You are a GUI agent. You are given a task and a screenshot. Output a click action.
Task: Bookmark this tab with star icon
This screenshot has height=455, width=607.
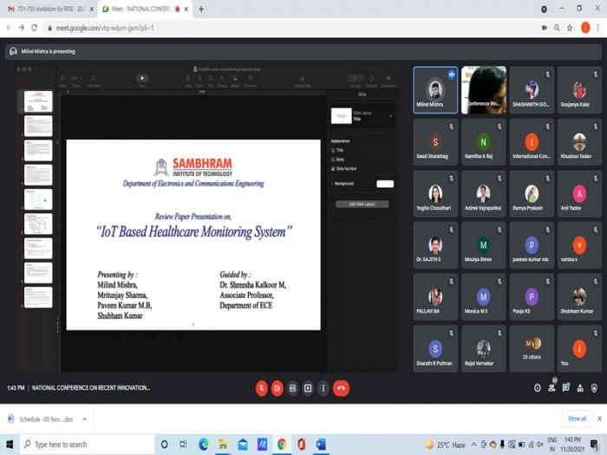coord(570,28)
